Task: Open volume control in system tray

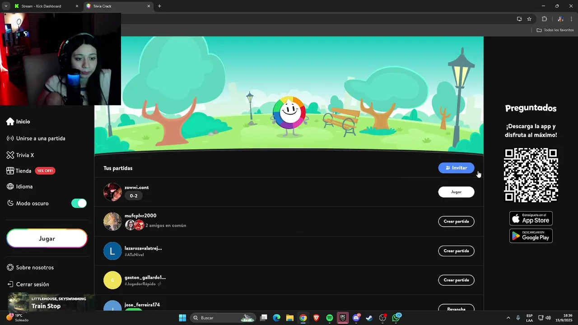Action: click(548, 318)
